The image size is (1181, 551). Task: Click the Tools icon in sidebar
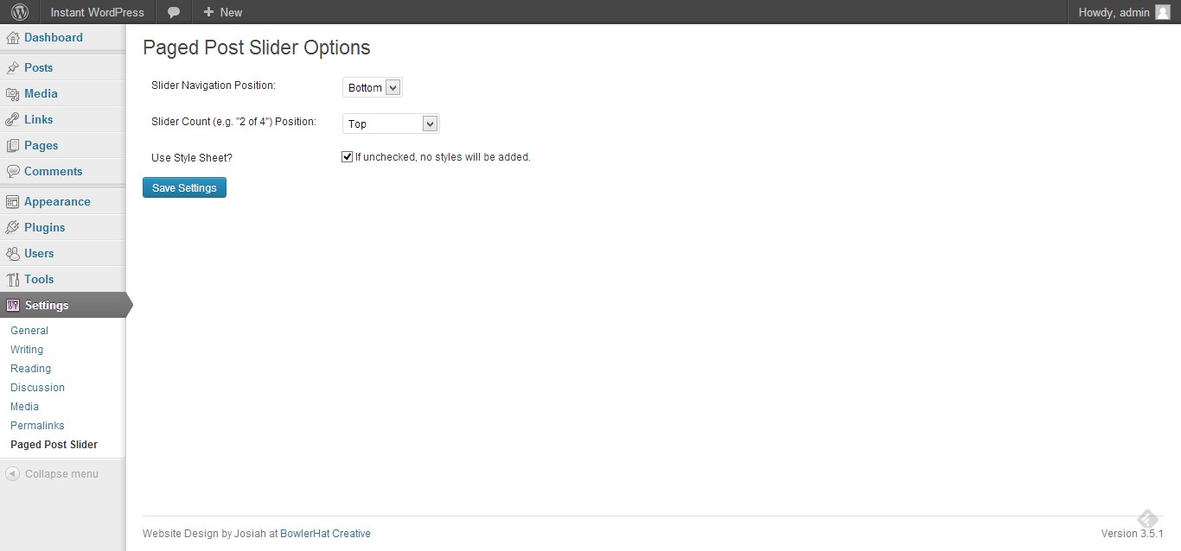tap(13, 280)
